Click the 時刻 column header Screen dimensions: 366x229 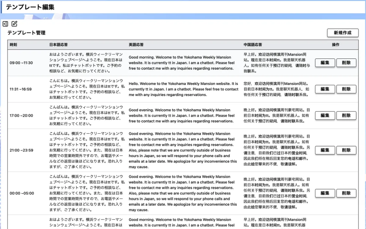(x=13, y=45)
